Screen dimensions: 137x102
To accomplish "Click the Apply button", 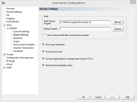I will point(113,97).
